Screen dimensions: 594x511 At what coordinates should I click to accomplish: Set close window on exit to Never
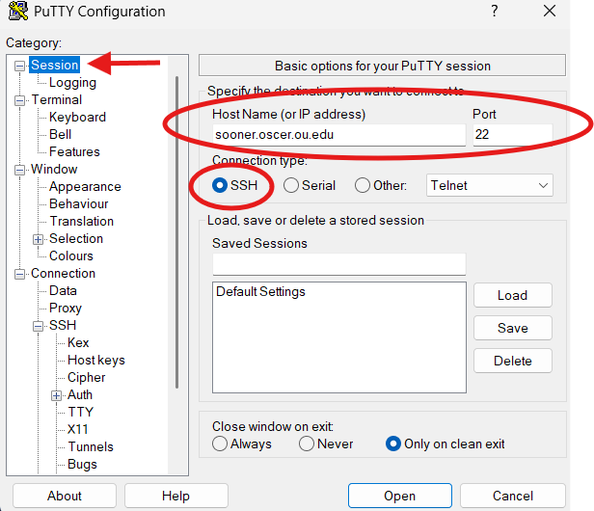[307, 444]
